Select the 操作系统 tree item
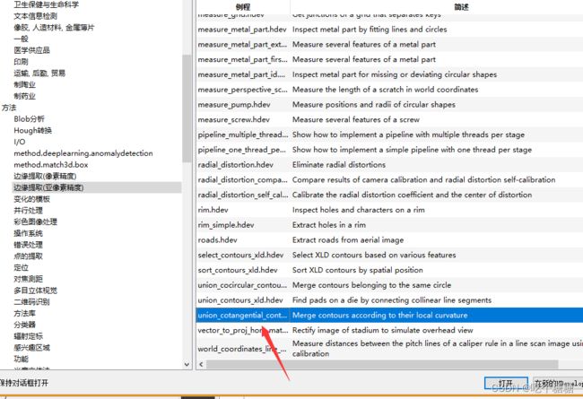583x399 pixels. tap(29, 233)
